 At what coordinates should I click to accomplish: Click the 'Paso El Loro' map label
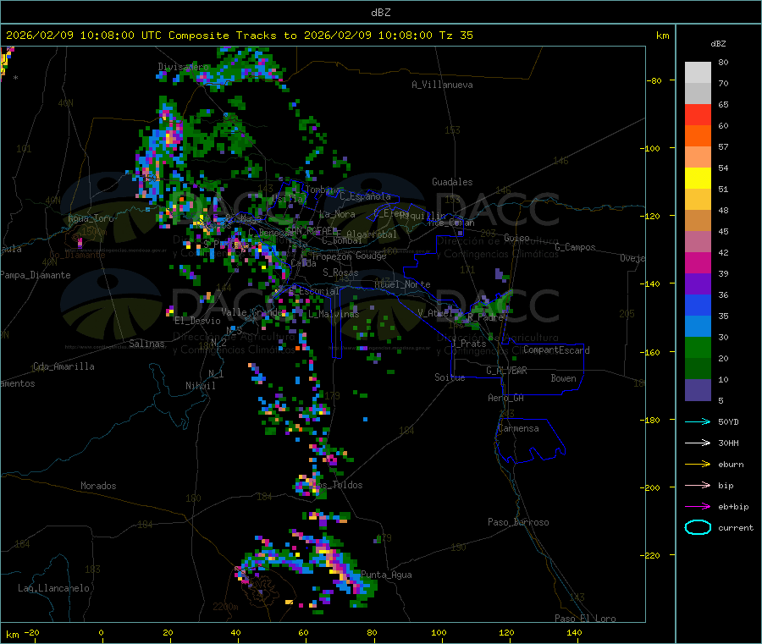(585, 619)
